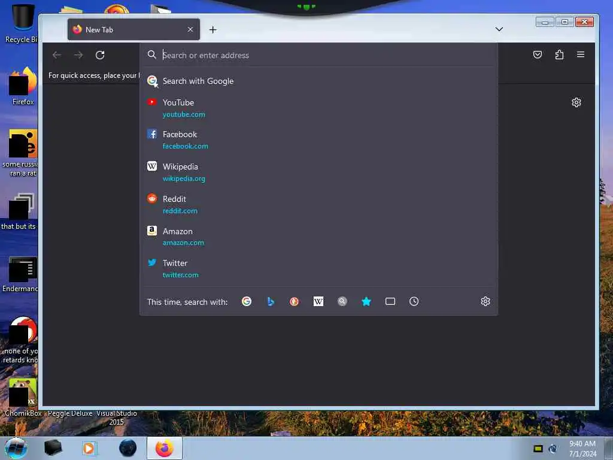Search history with the clock icon
Screen dimensions: 613x460
414,302
